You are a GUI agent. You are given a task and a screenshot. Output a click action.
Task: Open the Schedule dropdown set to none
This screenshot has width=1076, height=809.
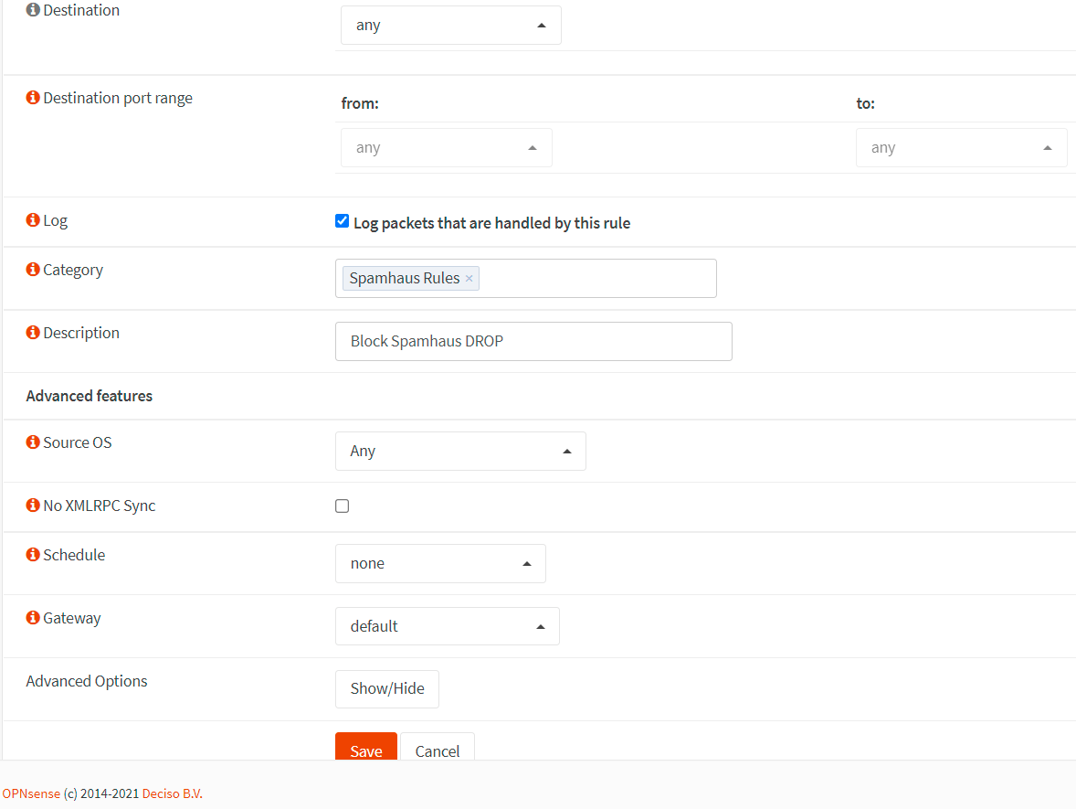point(440,564)
